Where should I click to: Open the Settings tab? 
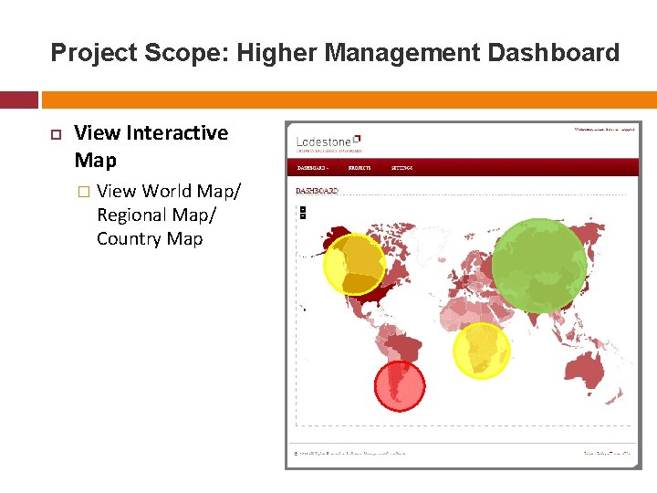[x=401, y=168]
